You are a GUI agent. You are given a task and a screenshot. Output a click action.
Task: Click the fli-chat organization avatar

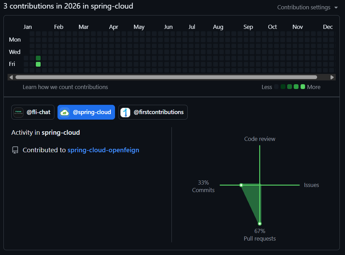[x=19, y=112]
